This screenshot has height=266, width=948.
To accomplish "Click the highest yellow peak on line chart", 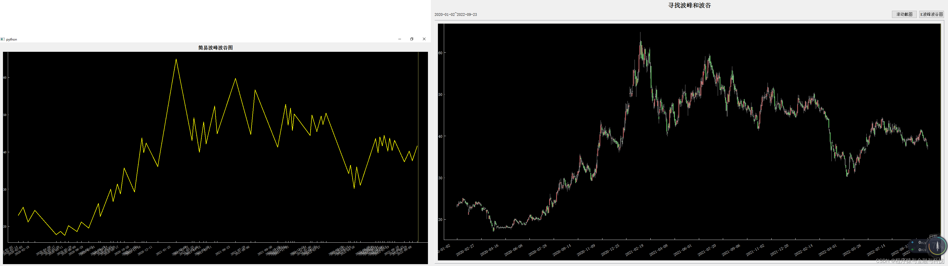I will coord(176,59).
